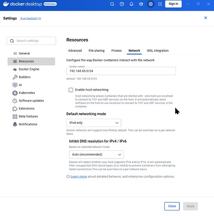The image size is (214, 216).
Task: Click the settings gear icon in header
Action: (x=150, y=4)
